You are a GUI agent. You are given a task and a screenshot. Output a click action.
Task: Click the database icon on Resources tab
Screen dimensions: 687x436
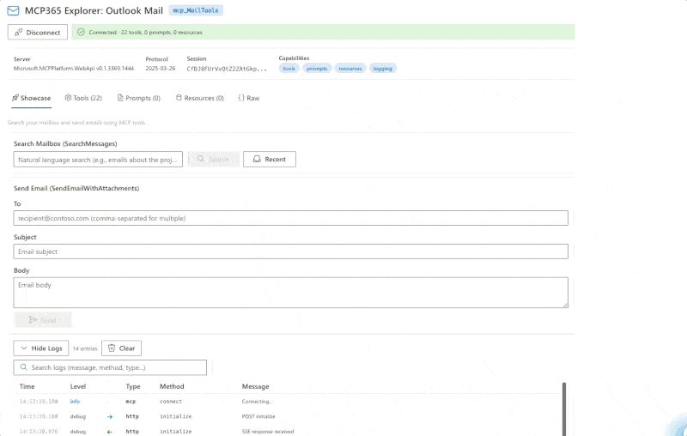pyautogui.click(x=179, y=97)
